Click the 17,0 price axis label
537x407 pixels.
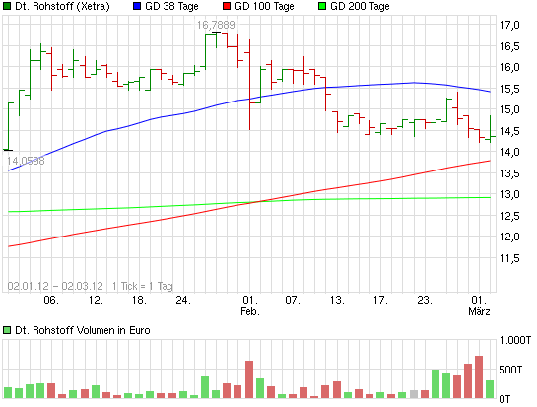pos(509,25)
